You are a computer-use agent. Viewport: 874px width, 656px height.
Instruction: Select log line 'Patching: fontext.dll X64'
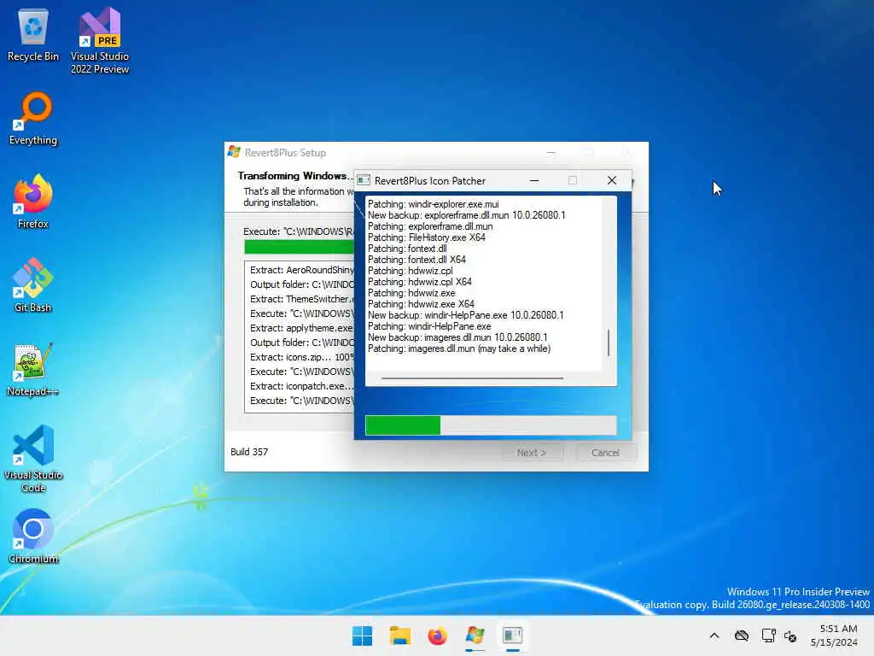417,260
